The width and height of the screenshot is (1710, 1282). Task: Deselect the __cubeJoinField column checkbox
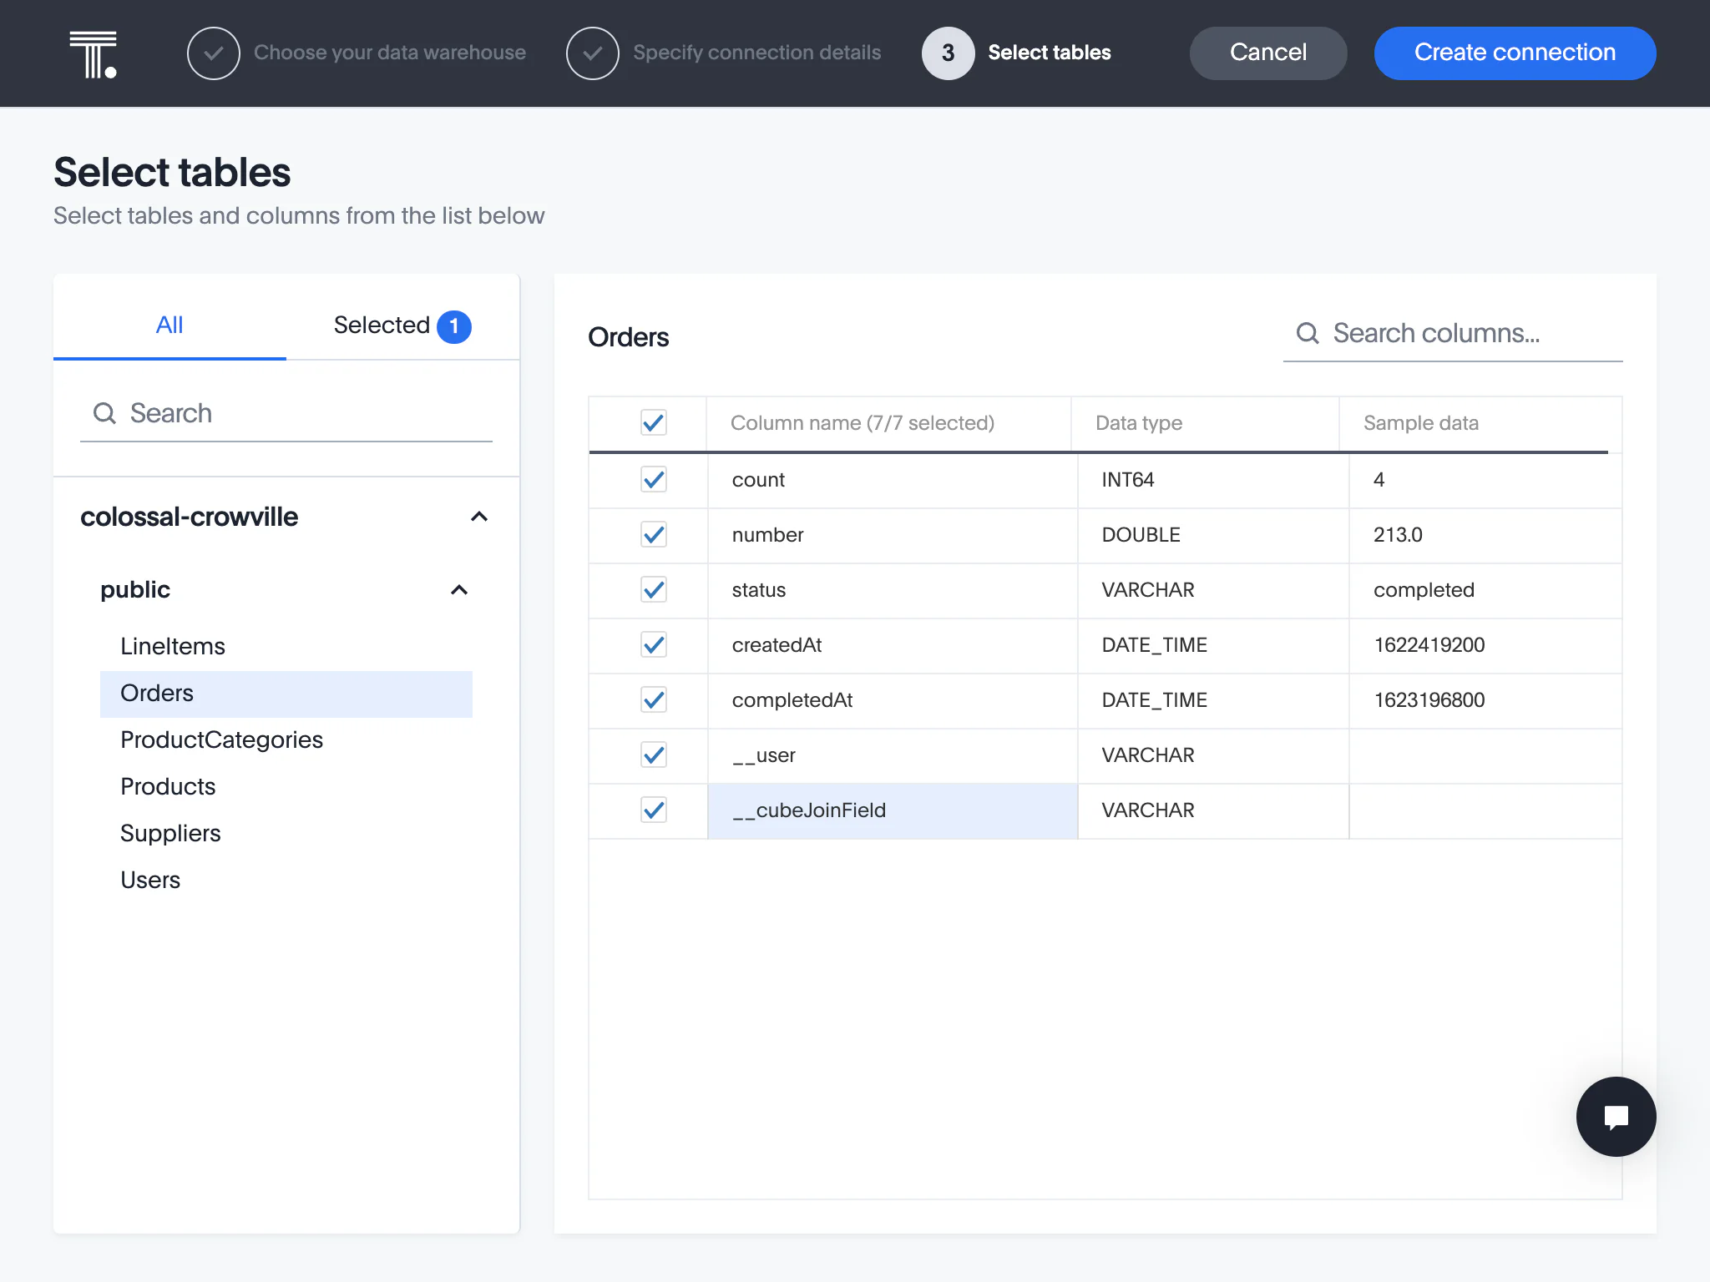point(653,810)
